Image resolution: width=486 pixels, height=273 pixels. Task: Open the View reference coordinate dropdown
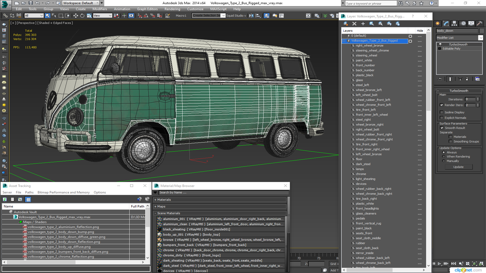point(110,16)
